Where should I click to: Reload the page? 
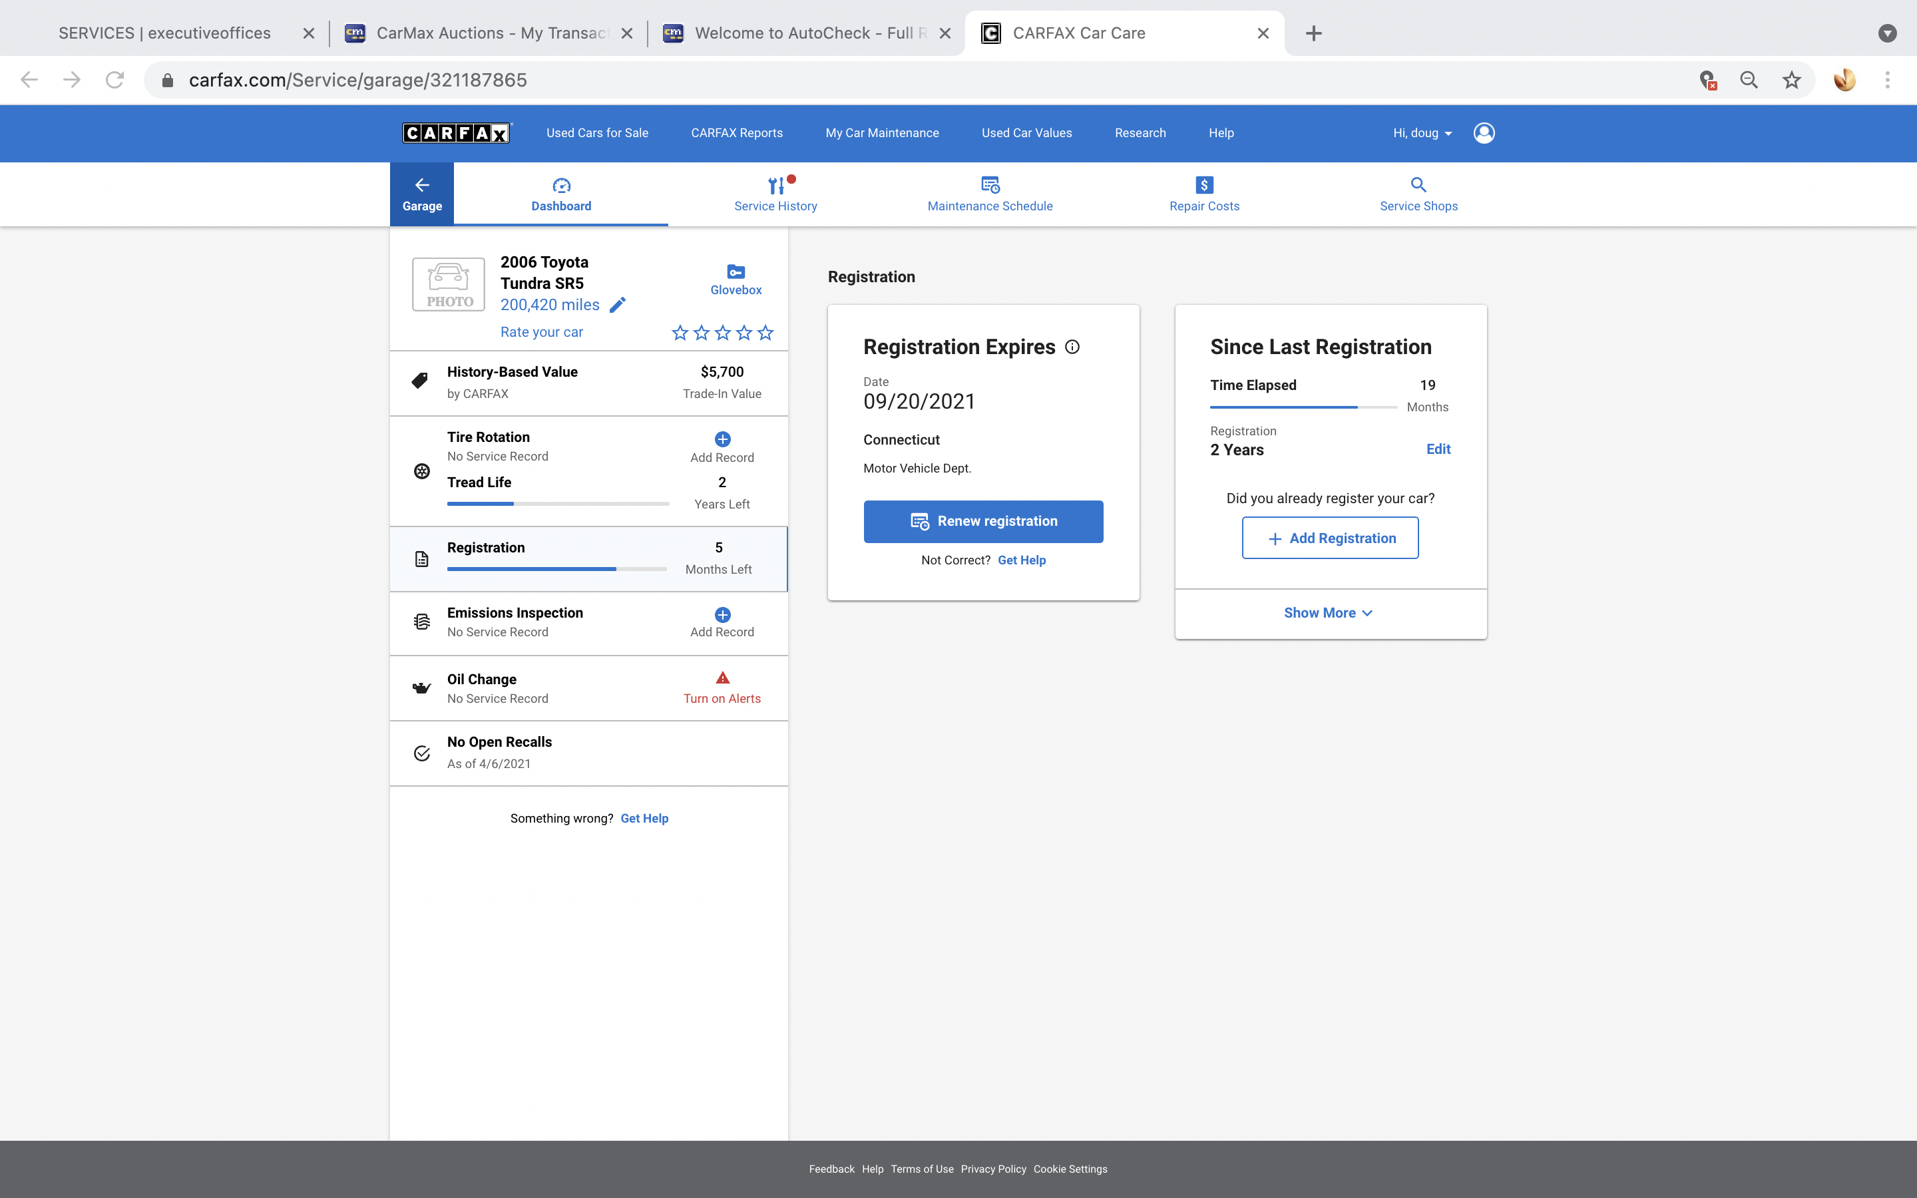click(115, 80)
